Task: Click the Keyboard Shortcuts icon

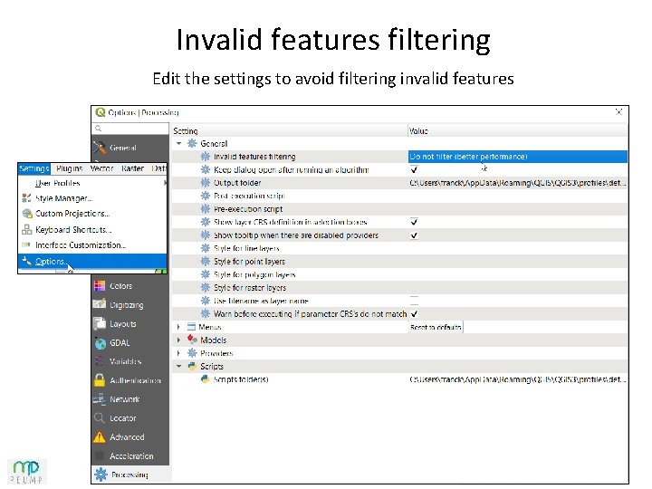Action: 26,229
